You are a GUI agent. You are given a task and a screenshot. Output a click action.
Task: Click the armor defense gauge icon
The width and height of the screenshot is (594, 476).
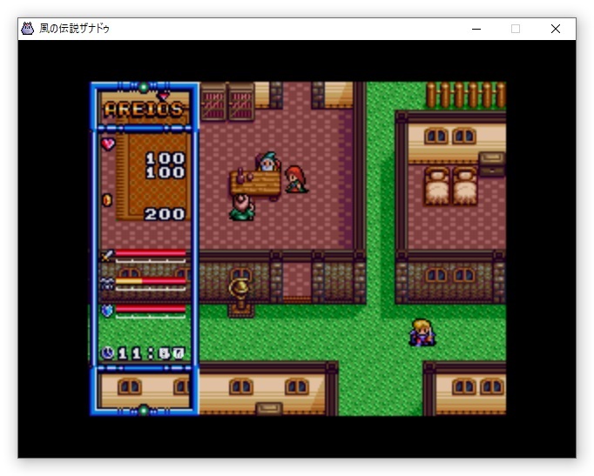(107, 283)
